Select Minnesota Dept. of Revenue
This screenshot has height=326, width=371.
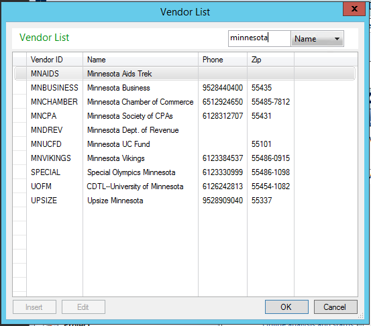coord(133,130)
